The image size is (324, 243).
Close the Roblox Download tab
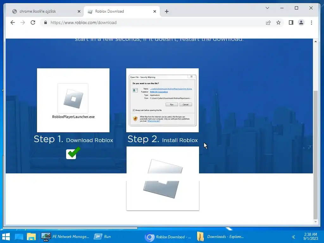[x=154, y=11]
